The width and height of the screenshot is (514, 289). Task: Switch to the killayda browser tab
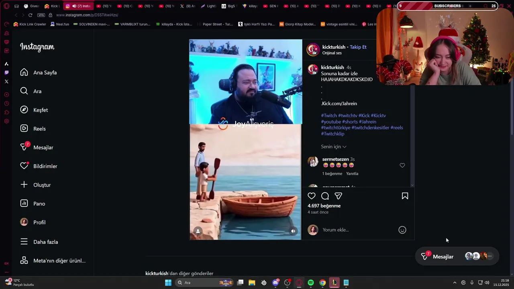click(x=251, y=6)
